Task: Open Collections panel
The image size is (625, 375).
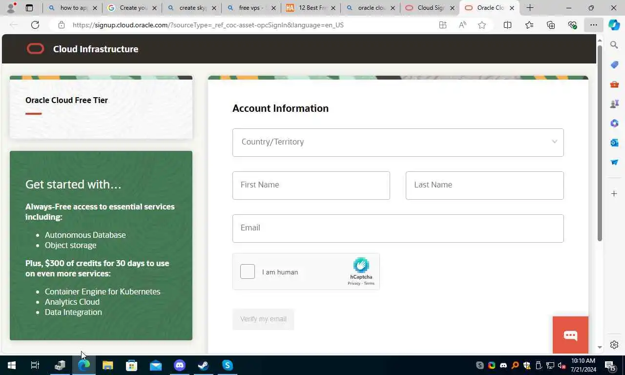Action: (551, 25)
